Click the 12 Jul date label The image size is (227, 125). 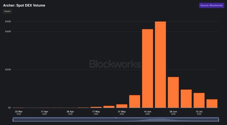point(199,113)
